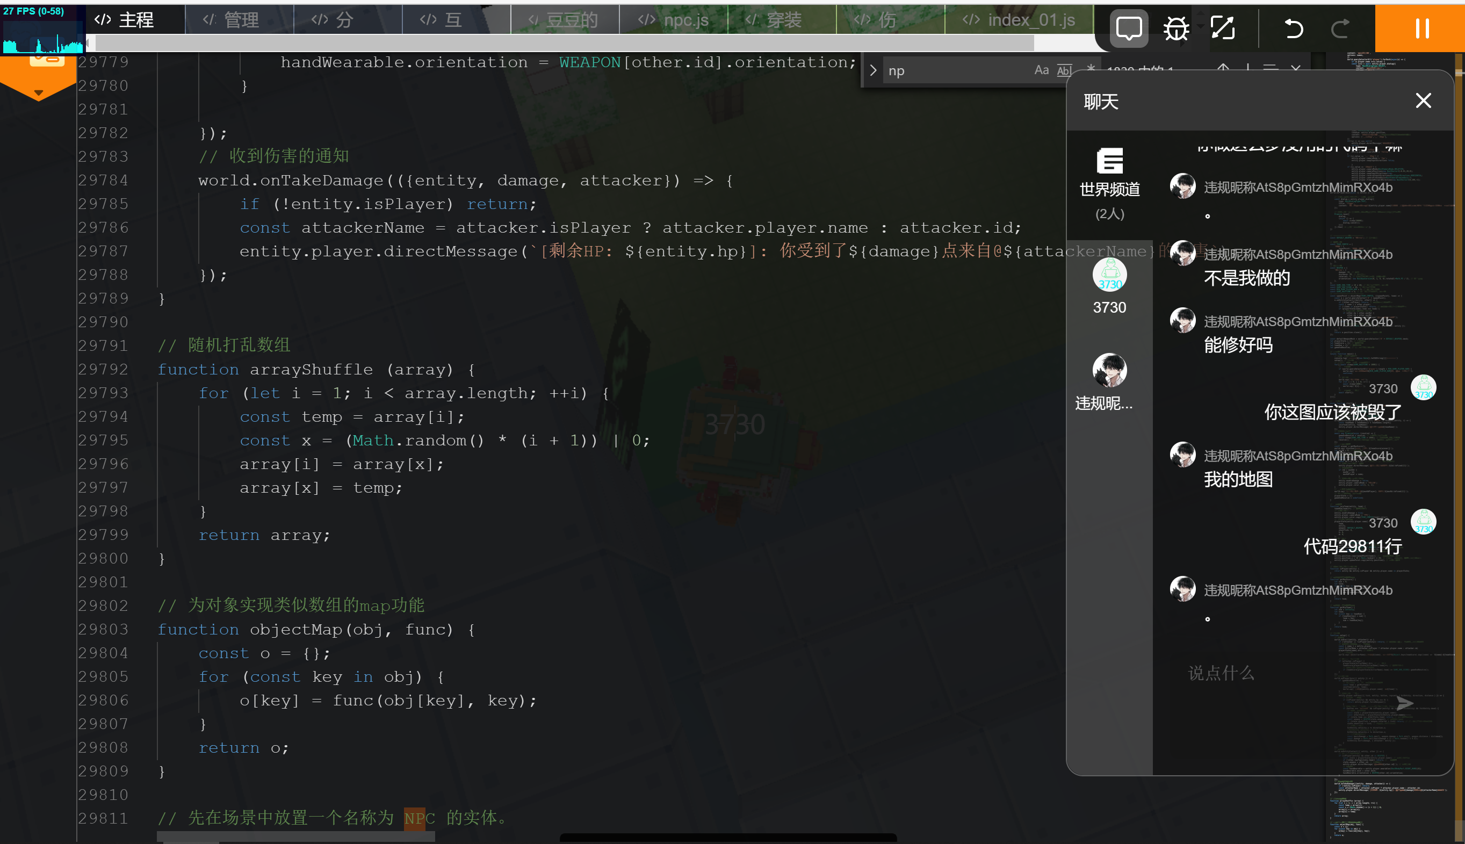The width and height of the screenshot is (1465, 844).
Task: Click the tab strip horizontal scrollbar
Action: [565, 42]
